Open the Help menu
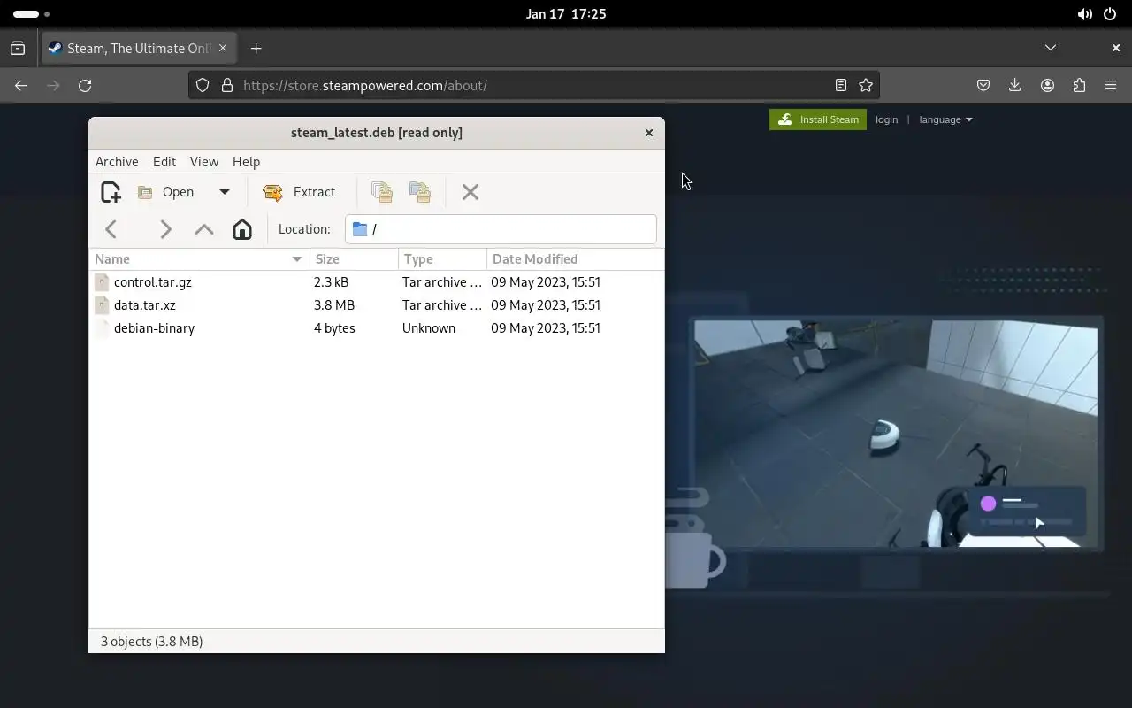1132x708 pixels. point(246,162)
